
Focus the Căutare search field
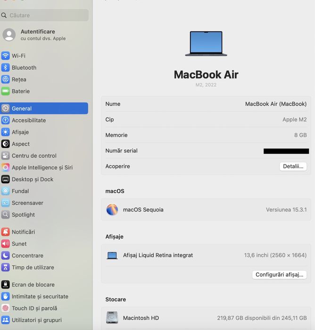44,15
